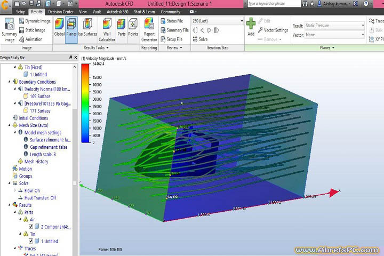Open the Setup File
384x256 pixels.
(171, 39)
